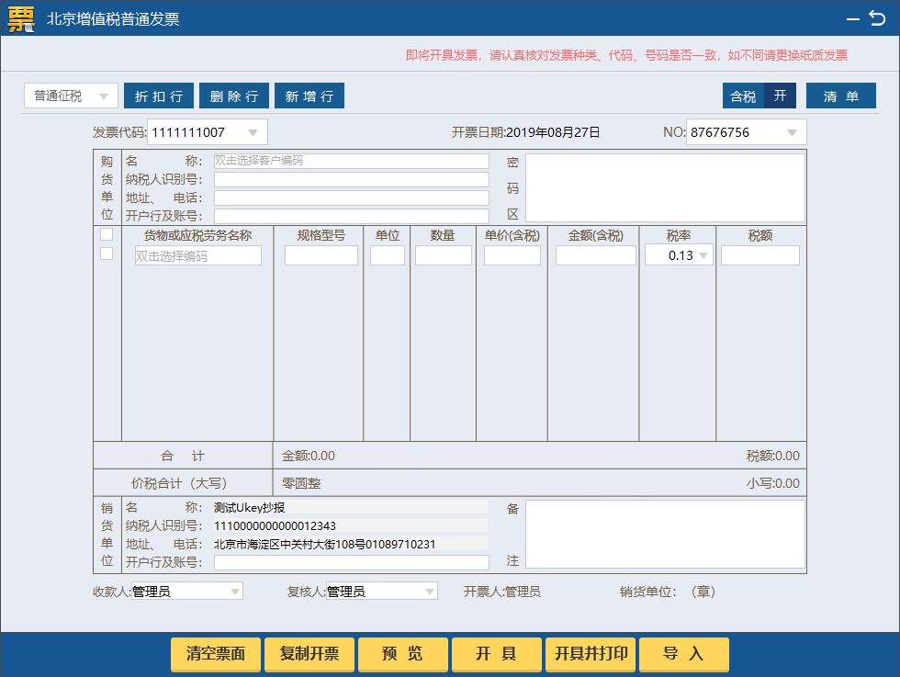Toggle the 开 option next to 含税
The height and width of the screenshot is (677, 900).
(779, 96)
